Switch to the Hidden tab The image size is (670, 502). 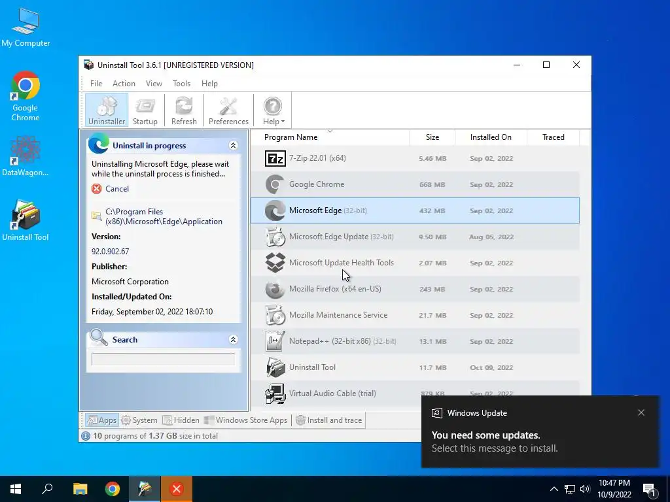click(x=181, y=420)
